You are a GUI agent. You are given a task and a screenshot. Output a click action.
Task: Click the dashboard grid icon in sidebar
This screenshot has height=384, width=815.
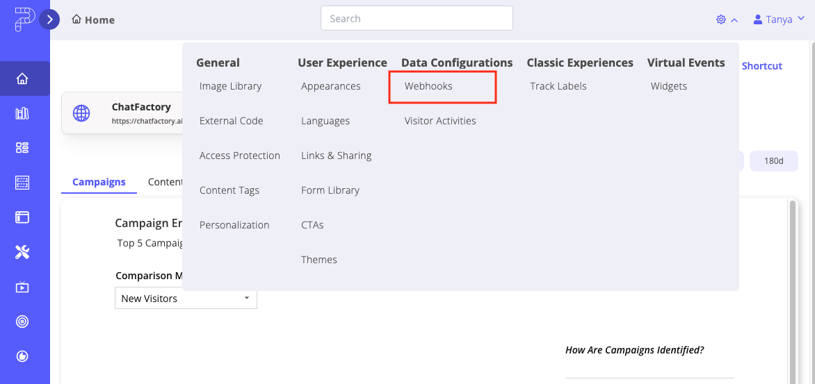[22, 148]
